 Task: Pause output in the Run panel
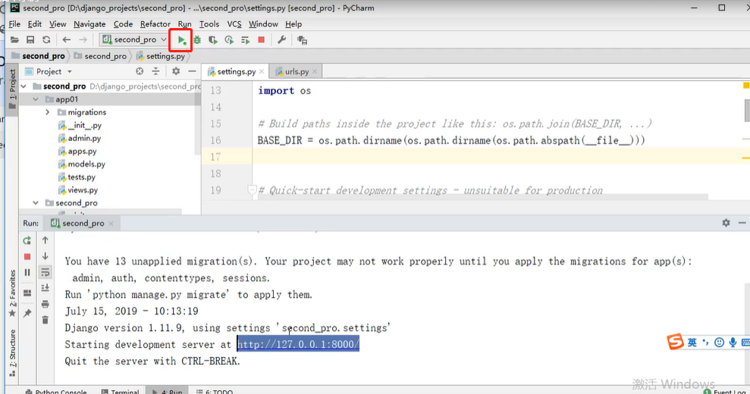pos(27,273)
